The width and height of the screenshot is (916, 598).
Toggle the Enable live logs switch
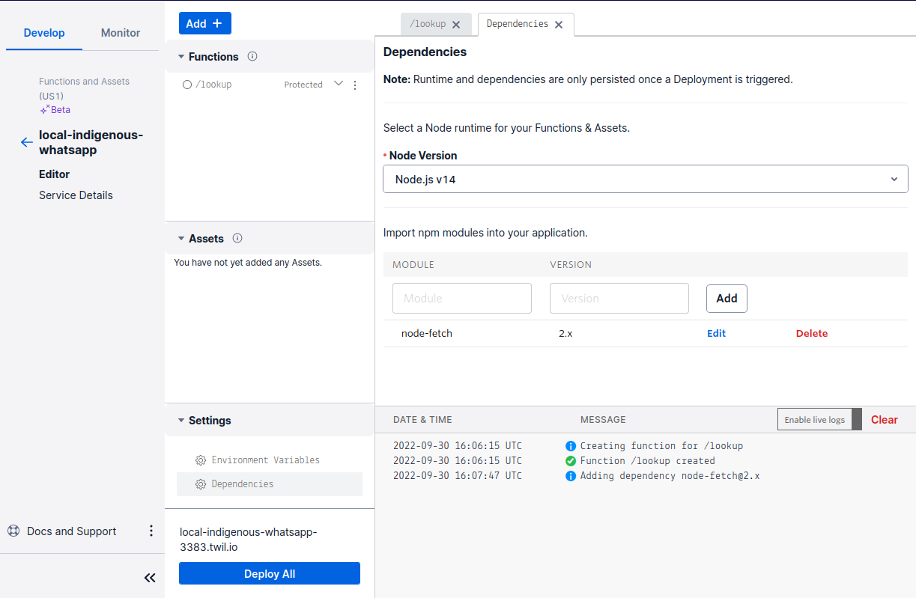coord(819,419)
